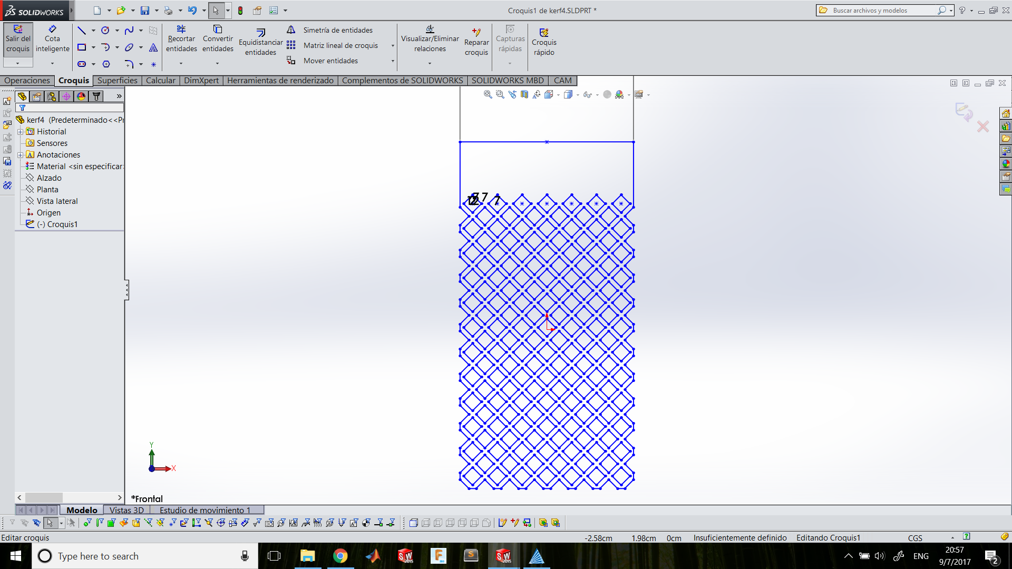Open the Line tool dropdown arrow
1012x569 pixels.
[93, 31]
